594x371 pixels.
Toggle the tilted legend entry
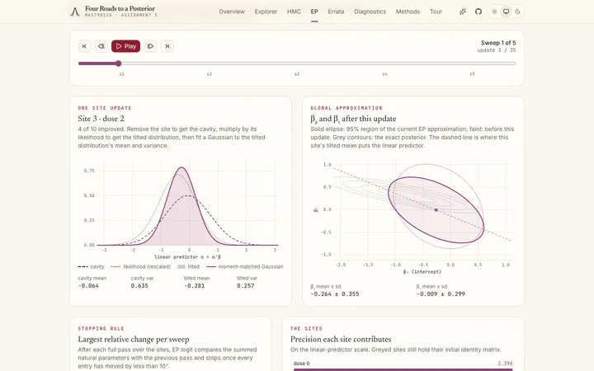coord(188,266)
